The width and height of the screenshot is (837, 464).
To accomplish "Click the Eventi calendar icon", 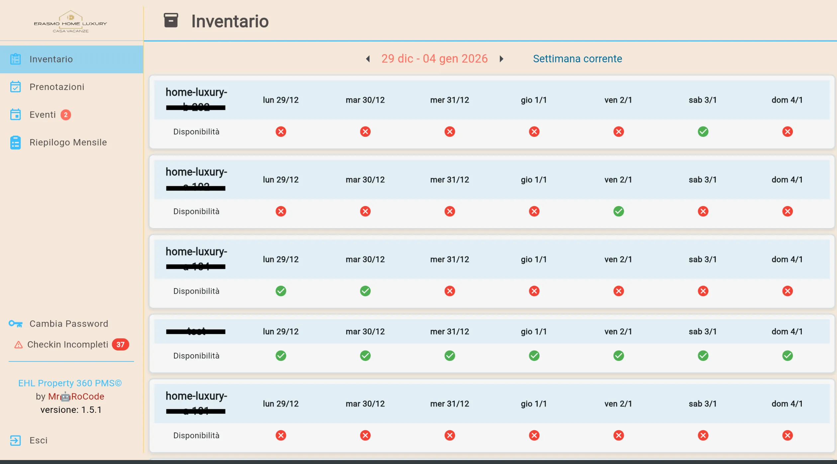I will (x=15, y=114).
